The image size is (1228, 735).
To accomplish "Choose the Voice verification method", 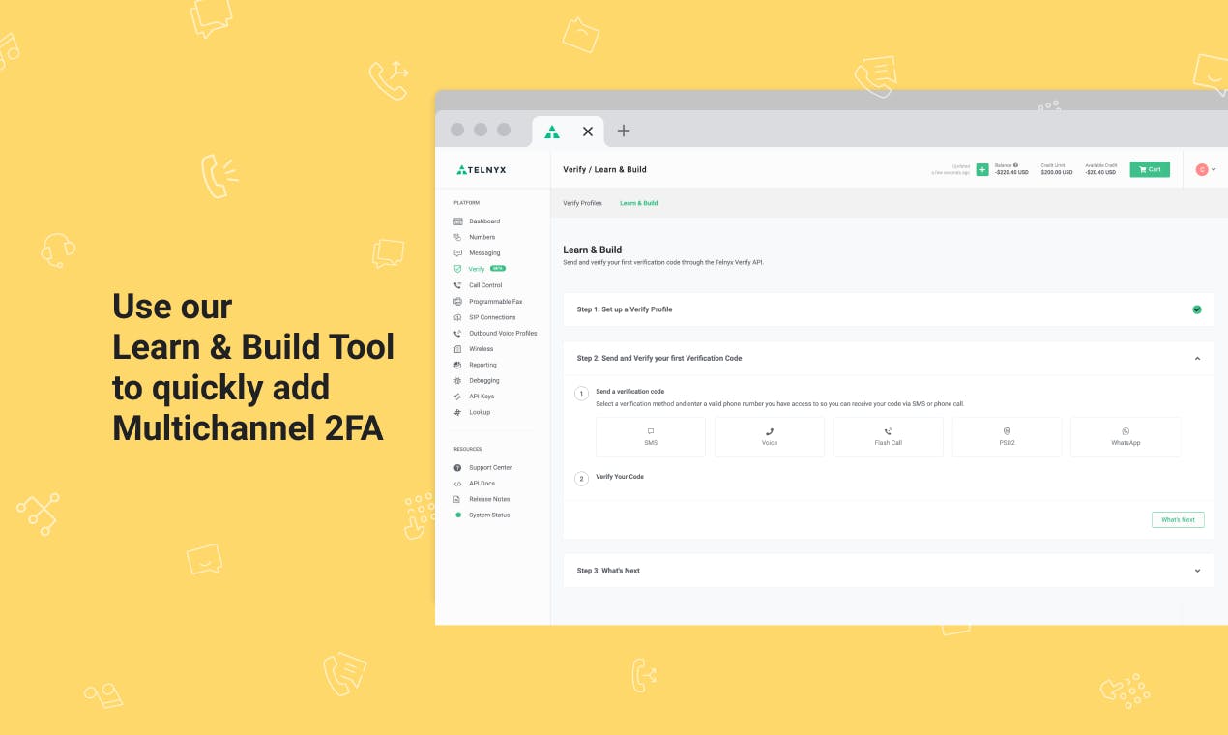I will tap(770, 437).
